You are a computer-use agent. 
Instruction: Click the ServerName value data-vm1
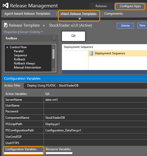[x=51, y=100]
